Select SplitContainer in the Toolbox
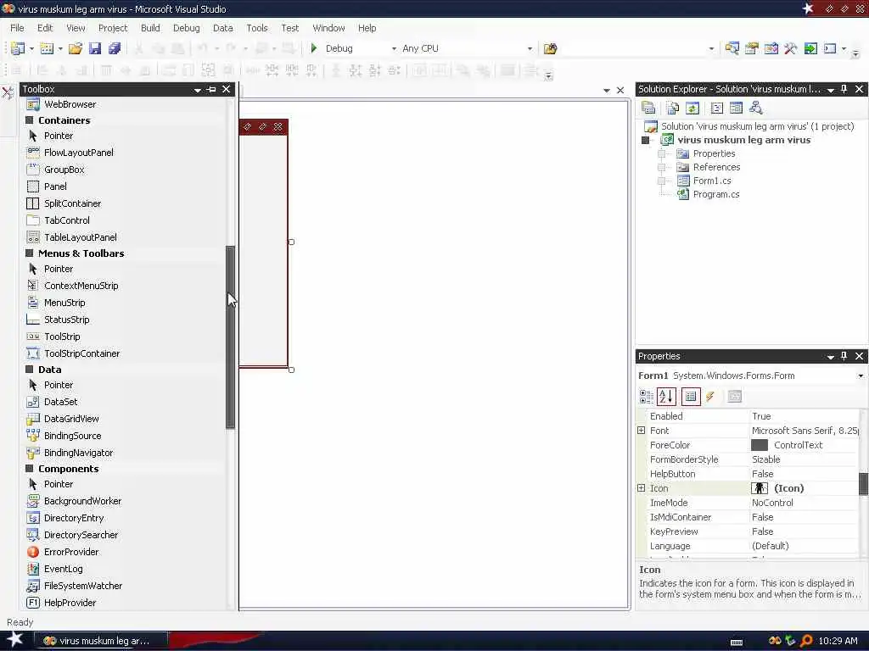 click(73, 203)
